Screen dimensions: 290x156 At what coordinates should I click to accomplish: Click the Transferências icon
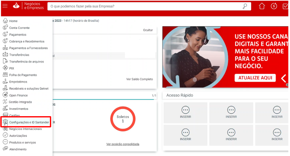click(x=5, y=54)
